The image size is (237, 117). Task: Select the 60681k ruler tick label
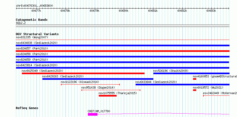point(153,11)
